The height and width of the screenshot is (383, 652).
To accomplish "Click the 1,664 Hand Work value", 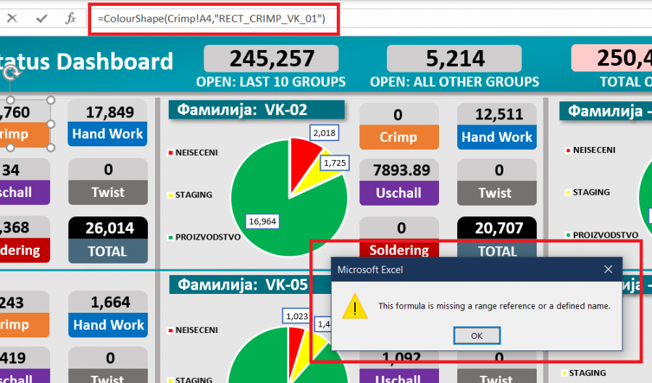I will point(108,302).
